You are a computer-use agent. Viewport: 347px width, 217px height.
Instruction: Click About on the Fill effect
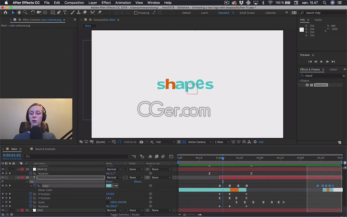138,182
